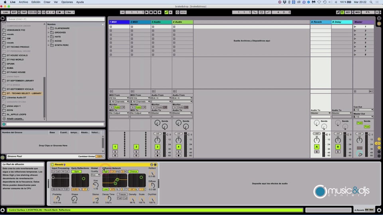Launch Master scene 1
The height and width of the screenshot is (215, 383).
click(x=355, y=27)
